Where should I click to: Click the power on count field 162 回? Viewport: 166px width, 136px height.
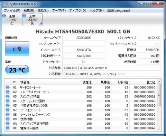point(149,56)
